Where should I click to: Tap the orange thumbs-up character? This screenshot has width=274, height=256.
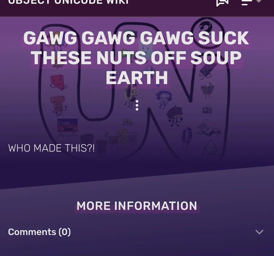[x=58, y=105]
